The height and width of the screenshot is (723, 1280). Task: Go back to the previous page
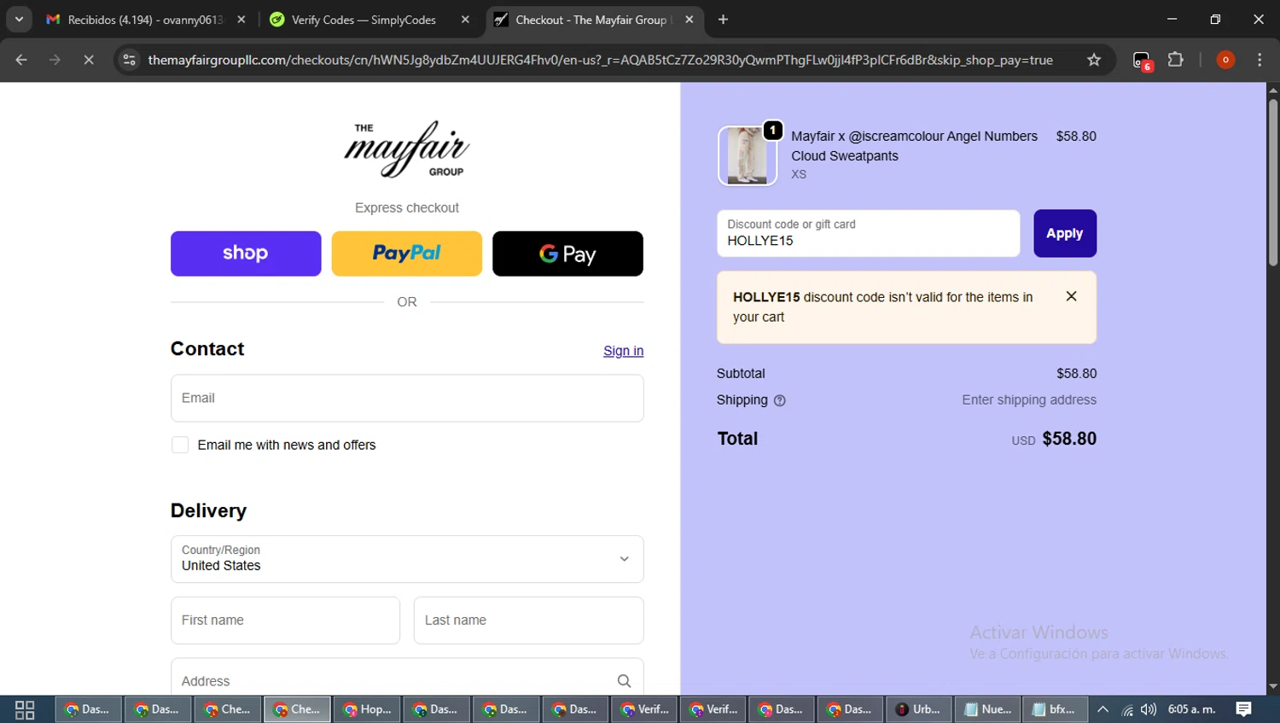tap(21, 60)
